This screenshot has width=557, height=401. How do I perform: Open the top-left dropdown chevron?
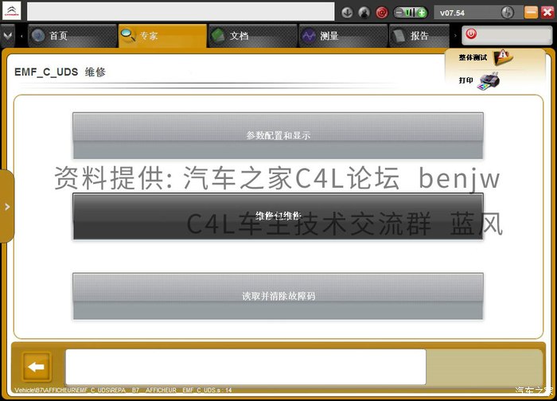point(7,36)
